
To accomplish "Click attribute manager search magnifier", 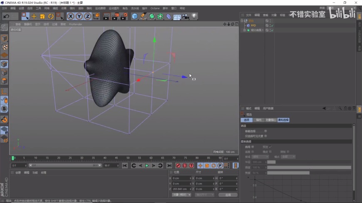I will [340, 108].
